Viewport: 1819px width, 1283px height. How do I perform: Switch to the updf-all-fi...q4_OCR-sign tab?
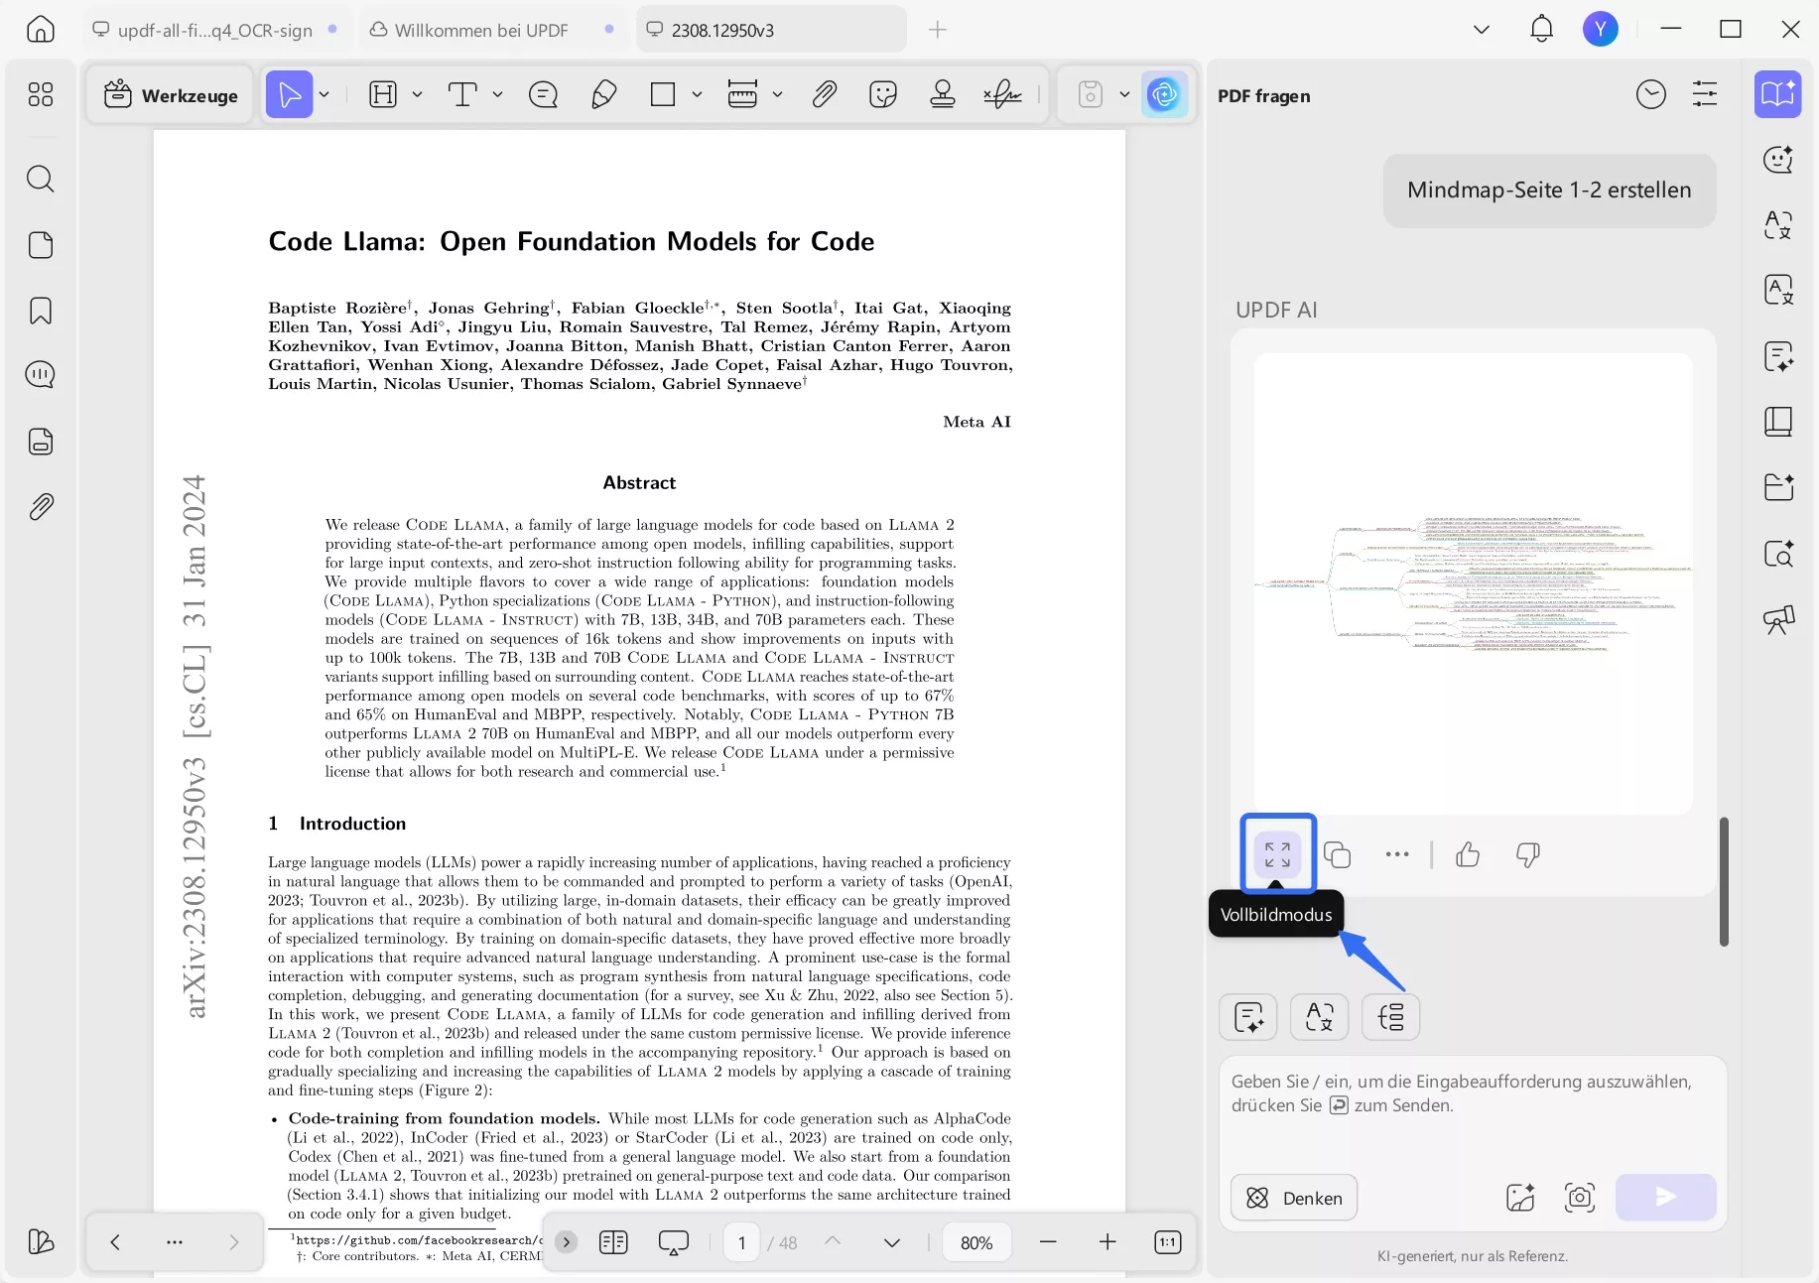click(x=215, y=30)
